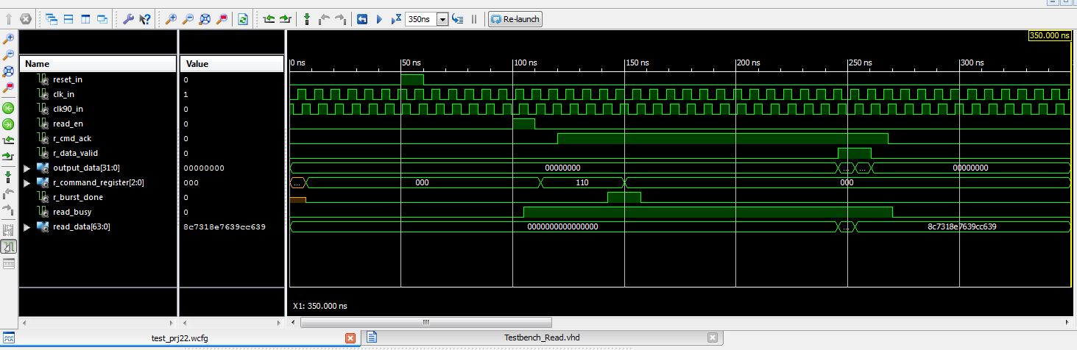Close the Testbench_Read.vhd tab
Image resolution: width=1077 pixels, height=350 pixels.
[713, 337]
